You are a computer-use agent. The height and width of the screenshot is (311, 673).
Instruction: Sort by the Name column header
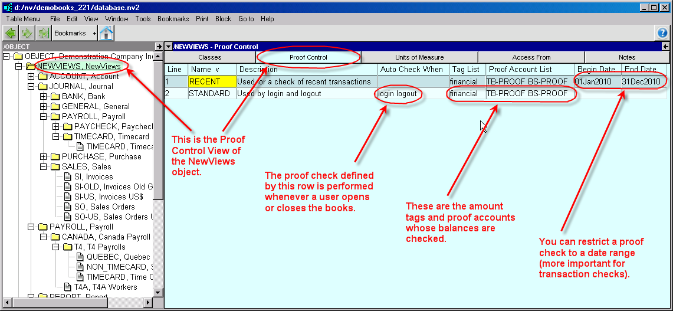coord(212,69)
